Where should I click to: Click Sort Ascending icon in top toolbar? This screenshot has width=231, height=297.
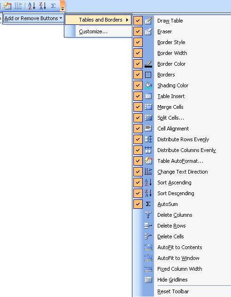click(31, 6)
